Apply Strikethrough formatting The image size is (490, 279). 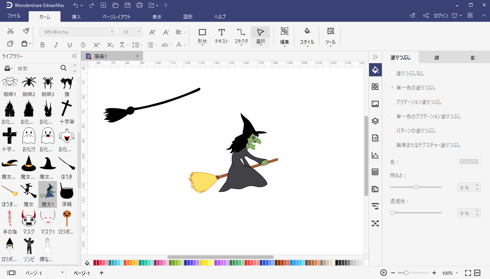pos(83,45)
